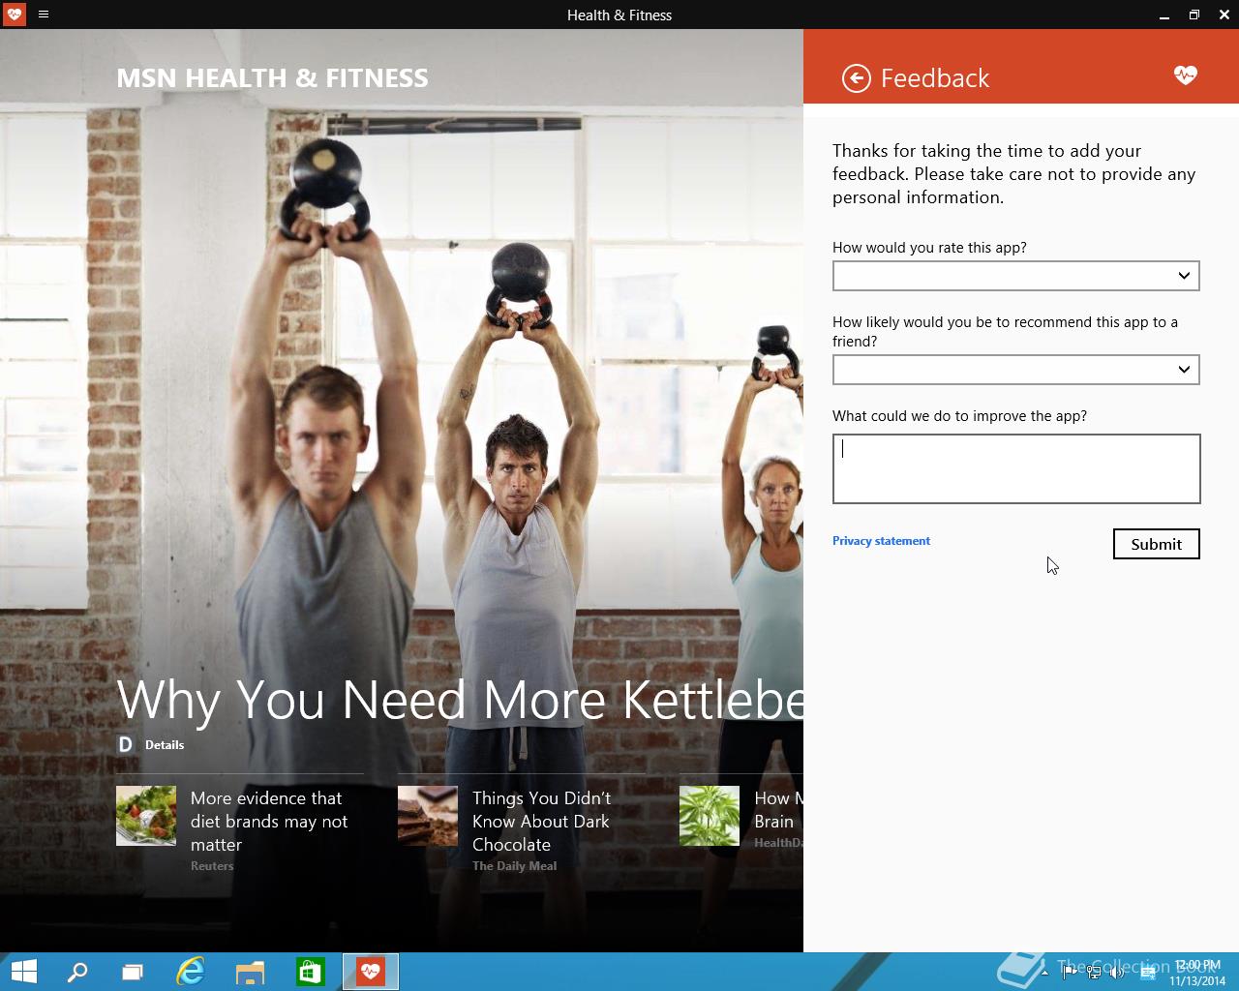Click the Health & Fitness taskbar button

[371, 972]
